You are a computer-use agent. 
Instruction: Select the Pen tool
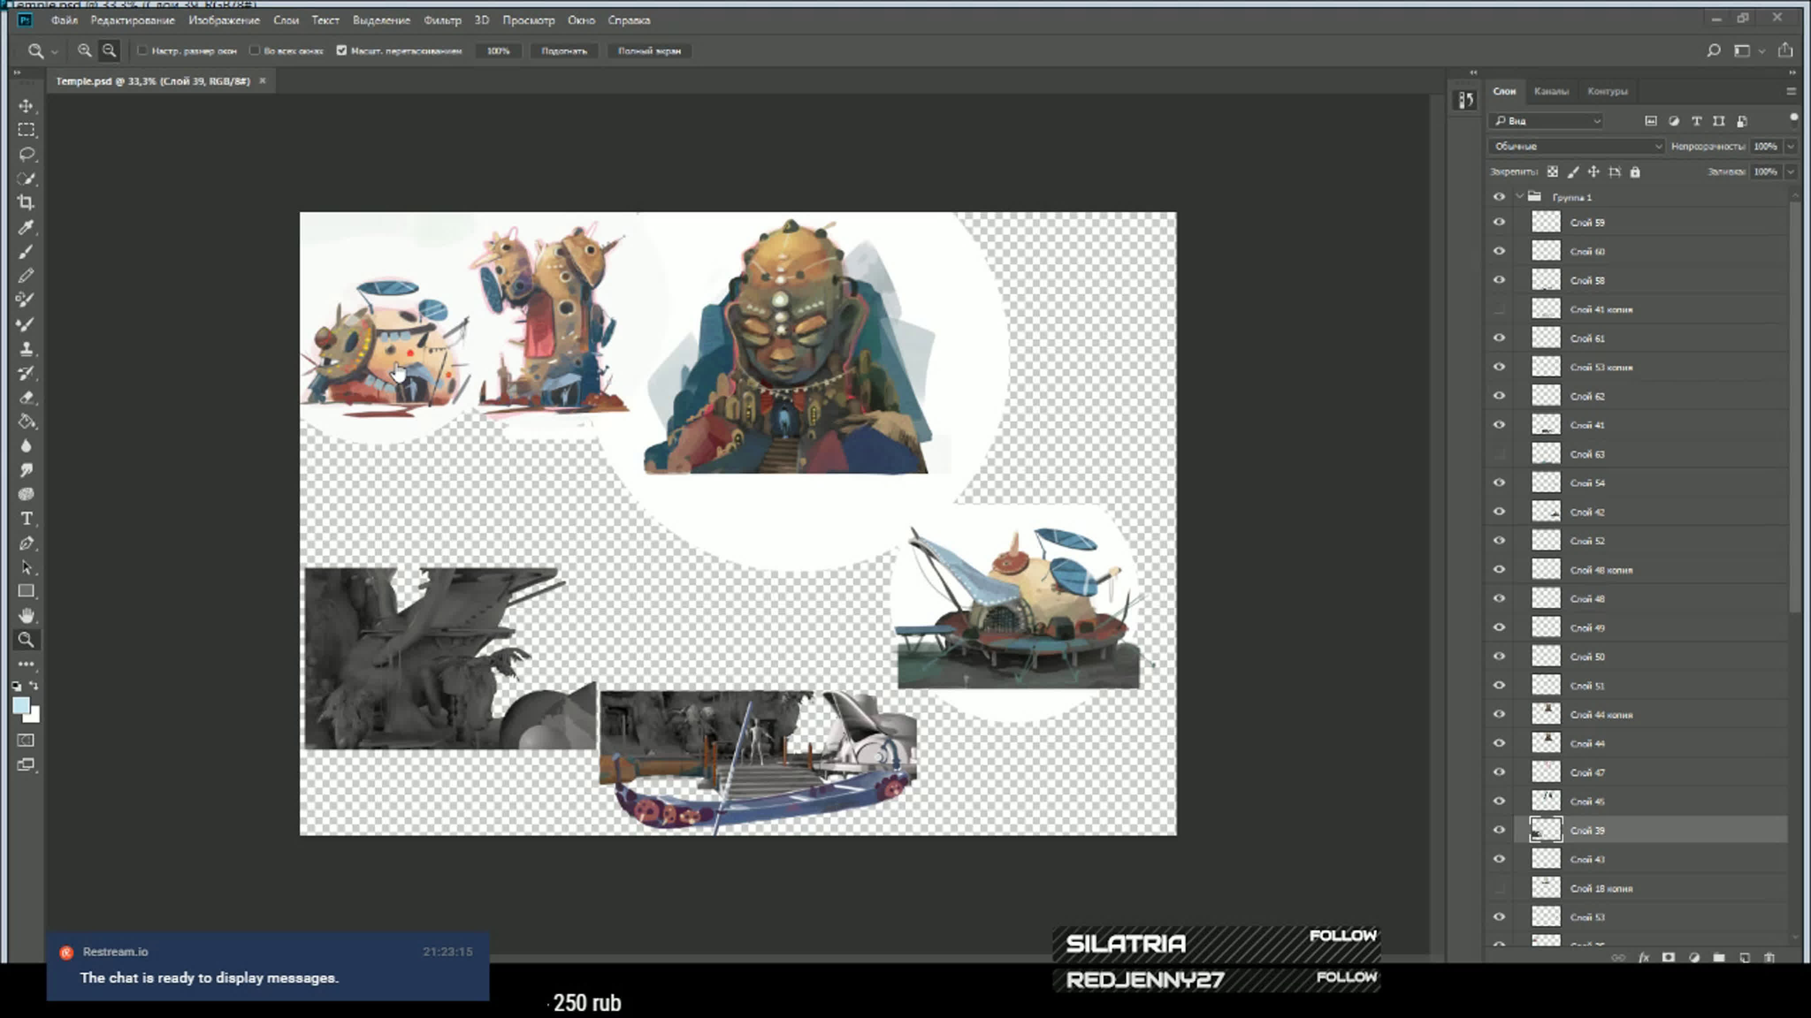(26, 543)
